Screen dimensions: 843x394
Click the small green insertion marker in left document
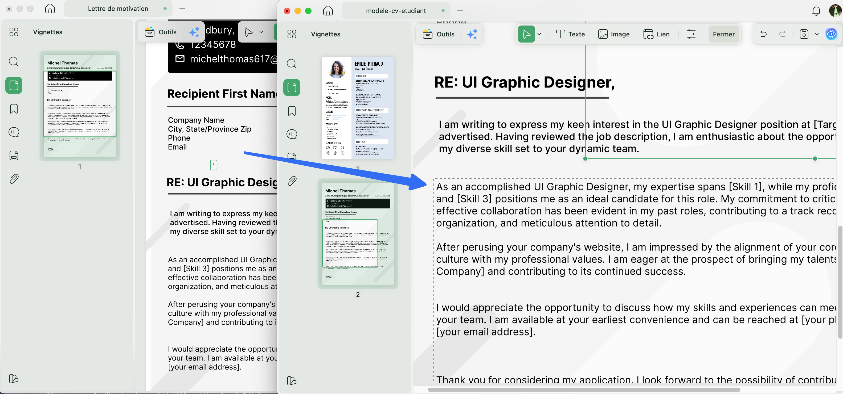(213, 165)
